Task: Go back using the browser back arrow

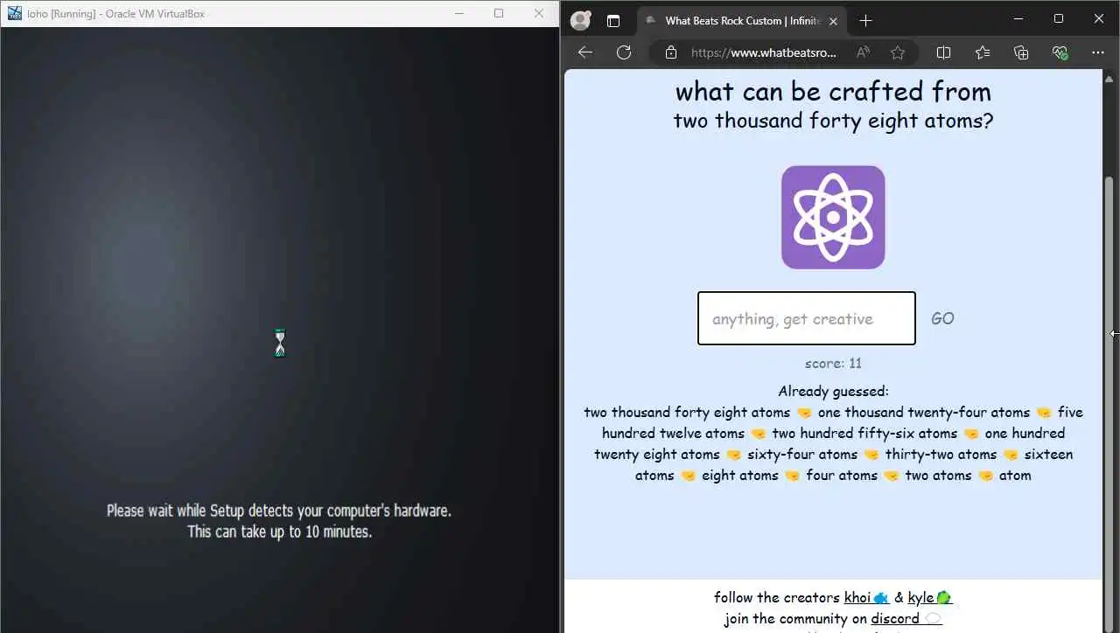Action: click(x=585, y=52)
